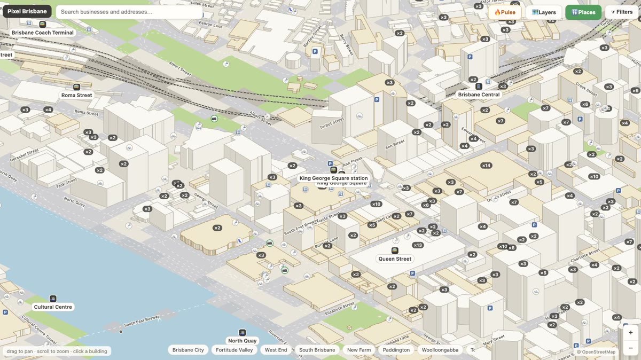Go to the South Brisbane chip
Screen dimensions: 641x360
click(x=317, y=350)
